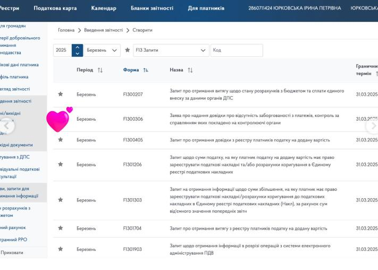Screen dimensions: 378x270
Task: Toggle favorite star for form F1301206
Action: coord(61,164)
